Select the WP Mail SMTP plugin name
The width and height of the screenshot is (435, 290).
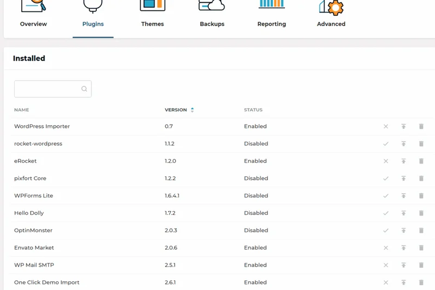34,265
